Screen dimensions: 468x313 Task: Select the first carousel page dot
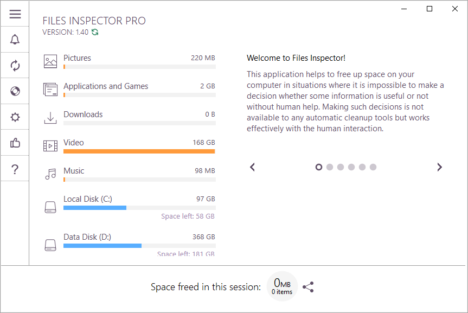[319, 167]
